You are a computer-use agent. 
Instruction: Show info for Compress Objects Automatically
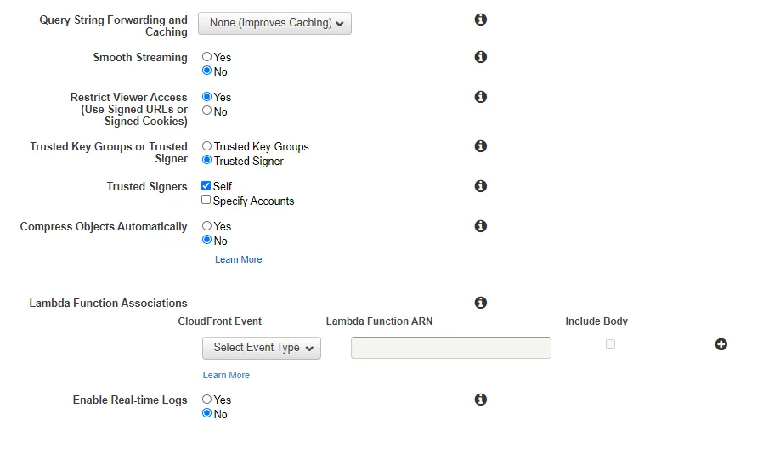(x=480, y=226)
